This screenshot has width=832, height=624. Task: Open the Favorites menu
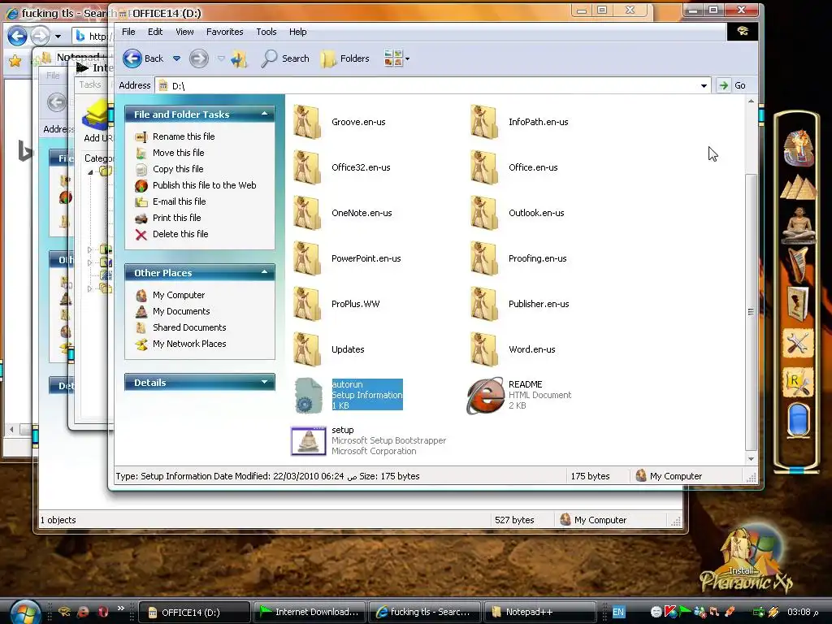tap(224, 32)
